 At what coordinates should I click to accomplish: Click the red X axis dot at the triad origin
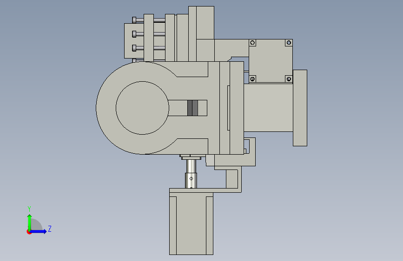[x=28, y=232]
